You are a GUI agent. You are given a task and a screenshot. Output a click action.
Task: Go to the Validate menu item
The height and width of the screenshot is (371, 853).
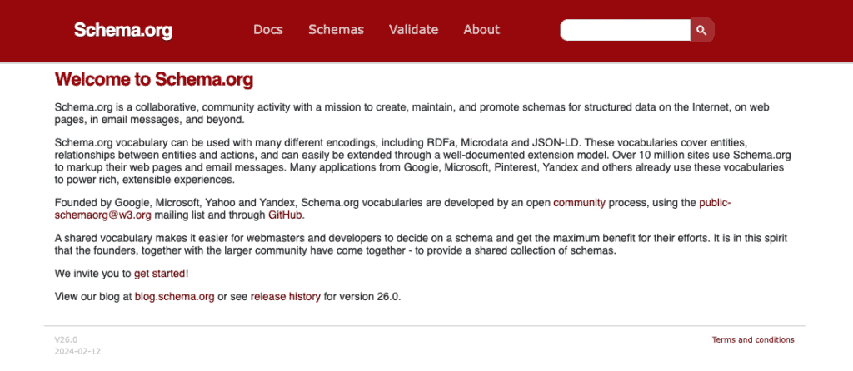click(413, 29)
